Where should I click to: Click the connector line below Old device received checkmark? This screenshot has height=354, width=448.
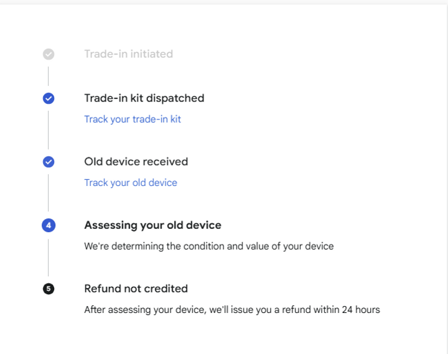pos(49,193)
